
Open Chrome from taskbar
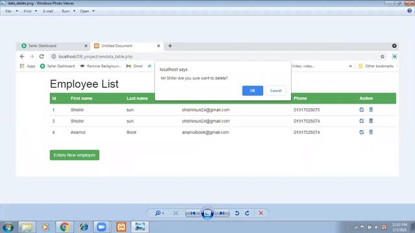click(64, 227)
